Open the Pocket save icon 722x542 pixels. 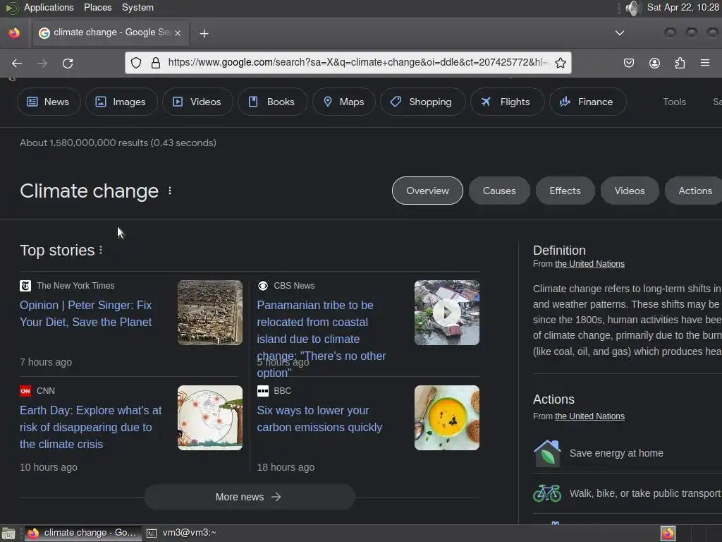628,63
